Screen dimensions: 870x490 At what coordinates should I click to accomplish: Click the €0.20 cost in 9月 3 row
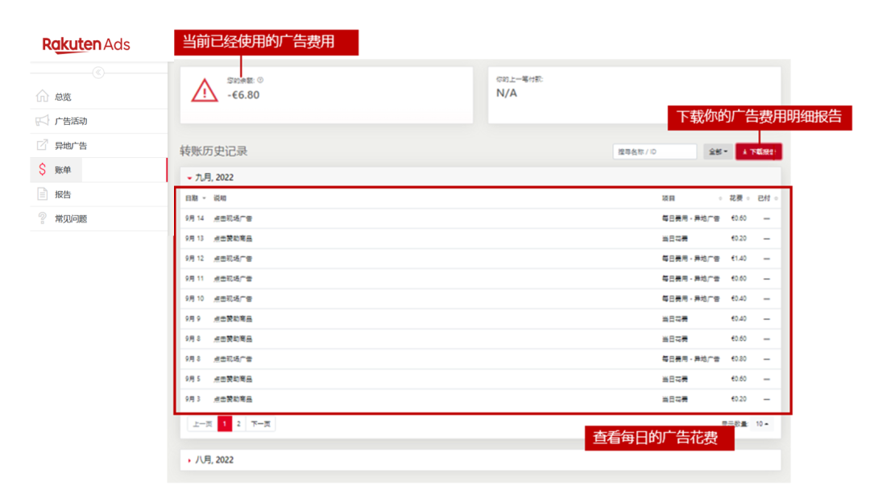point(739,399)
